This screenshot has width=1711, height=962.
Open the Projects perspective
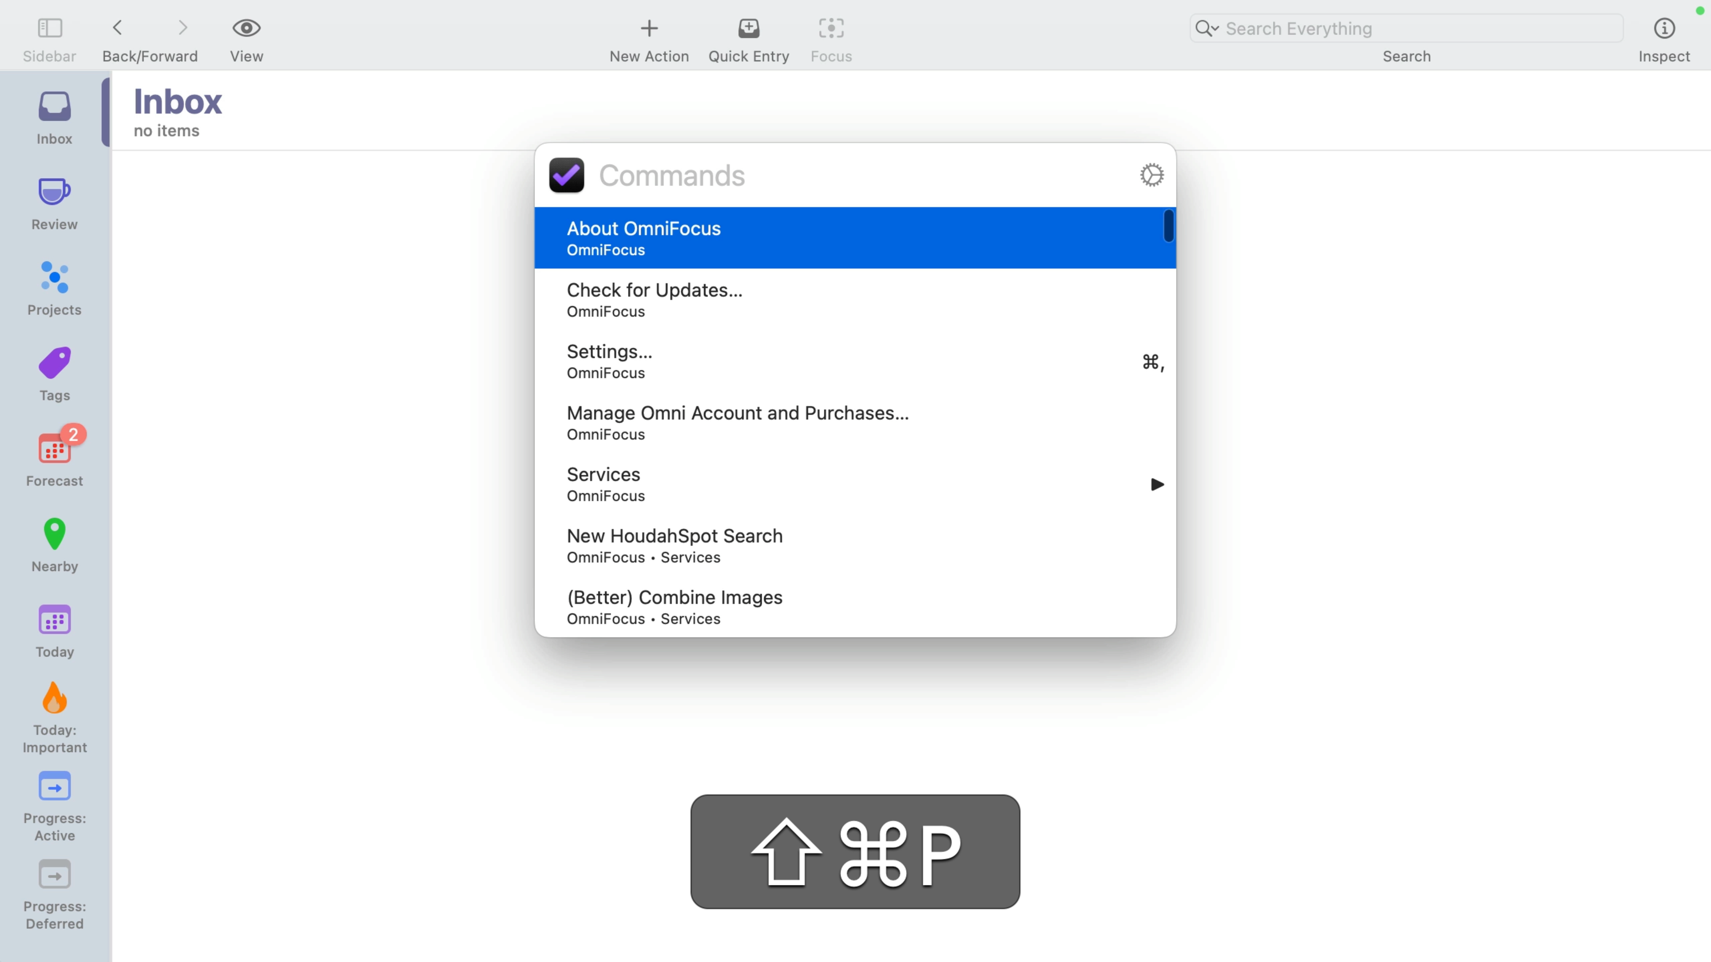pos(54,289)
